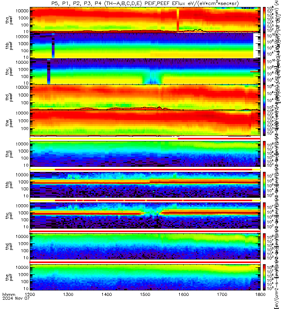Click the 'the peif' panel label
The width and height of the screenshot is (290, 309).
9,277
